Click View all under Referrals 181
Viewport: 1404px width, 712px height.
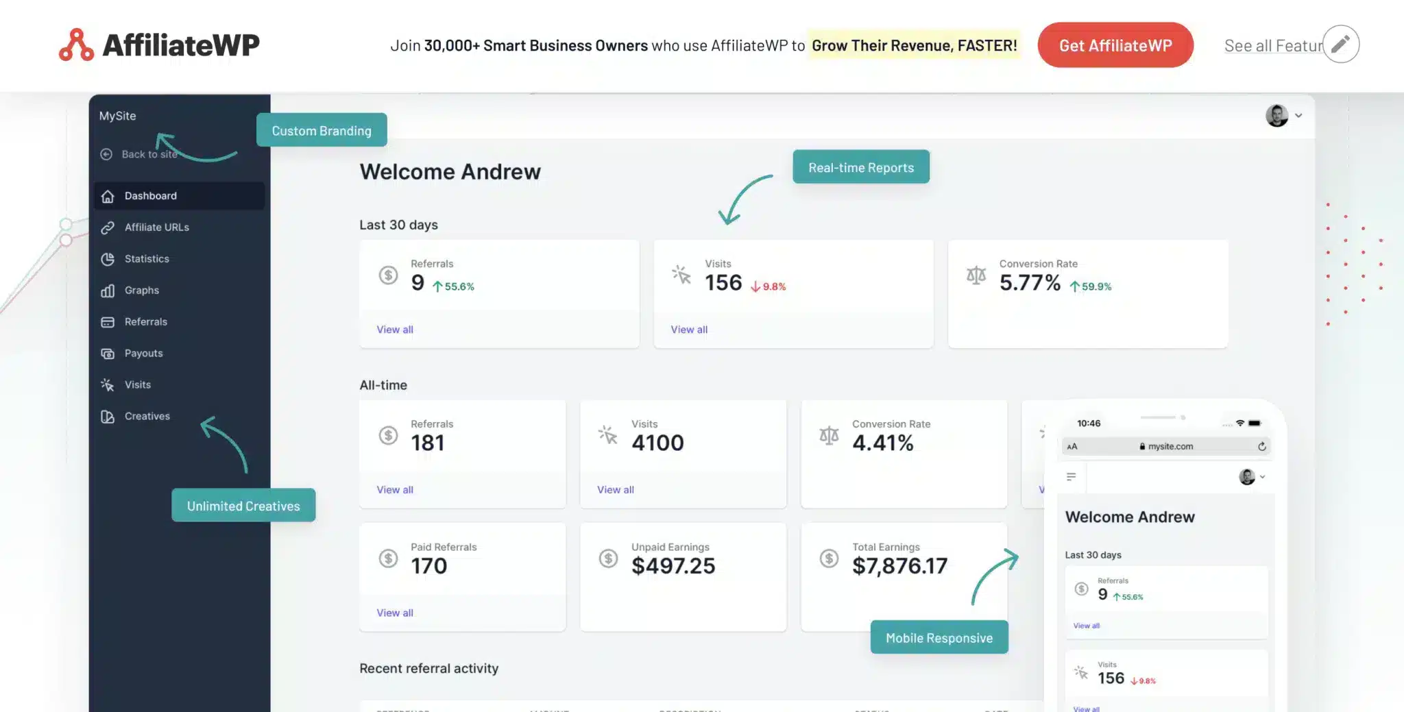(395, 490)
